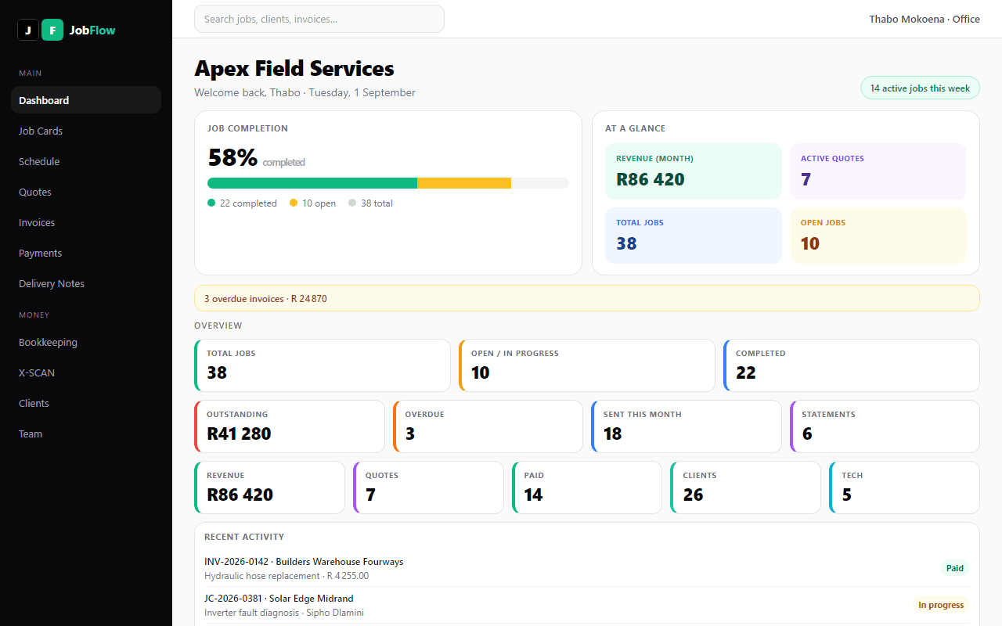Click Thabo Mokoena · Office user label
The image size is (1002, 626).
pos(925,19)
